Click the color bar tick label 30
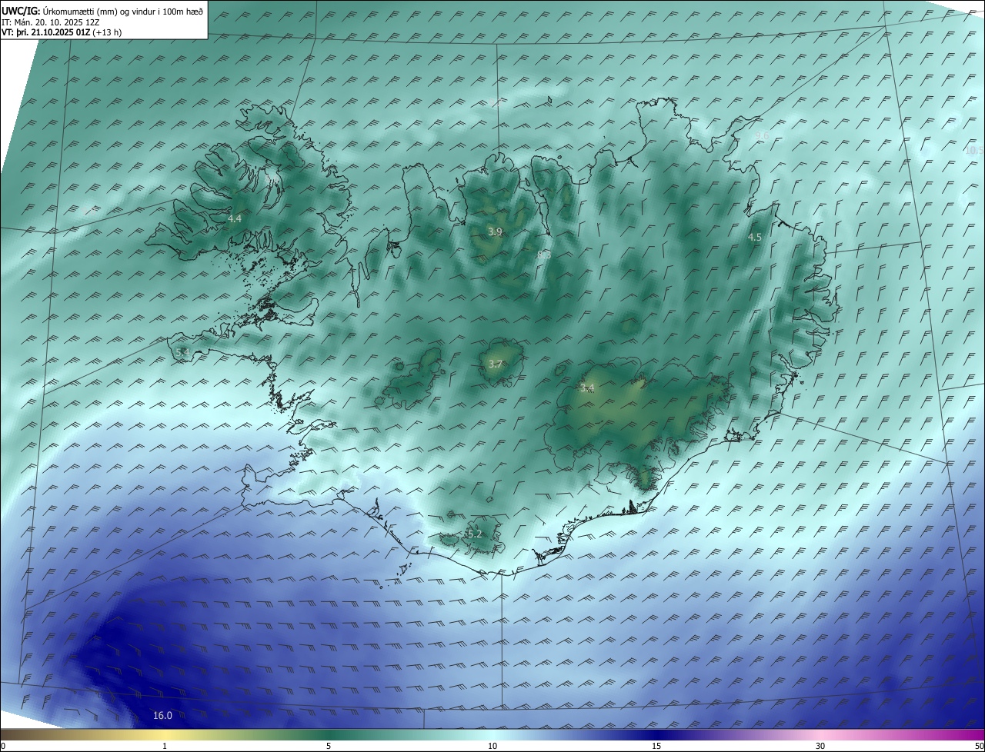This screenshot has height=752, width=985. [x=820, y=746]
